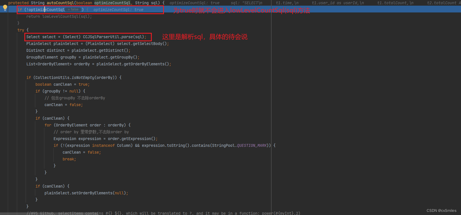Click the CCJSqlParserUtil class reference

click(101, 37)
